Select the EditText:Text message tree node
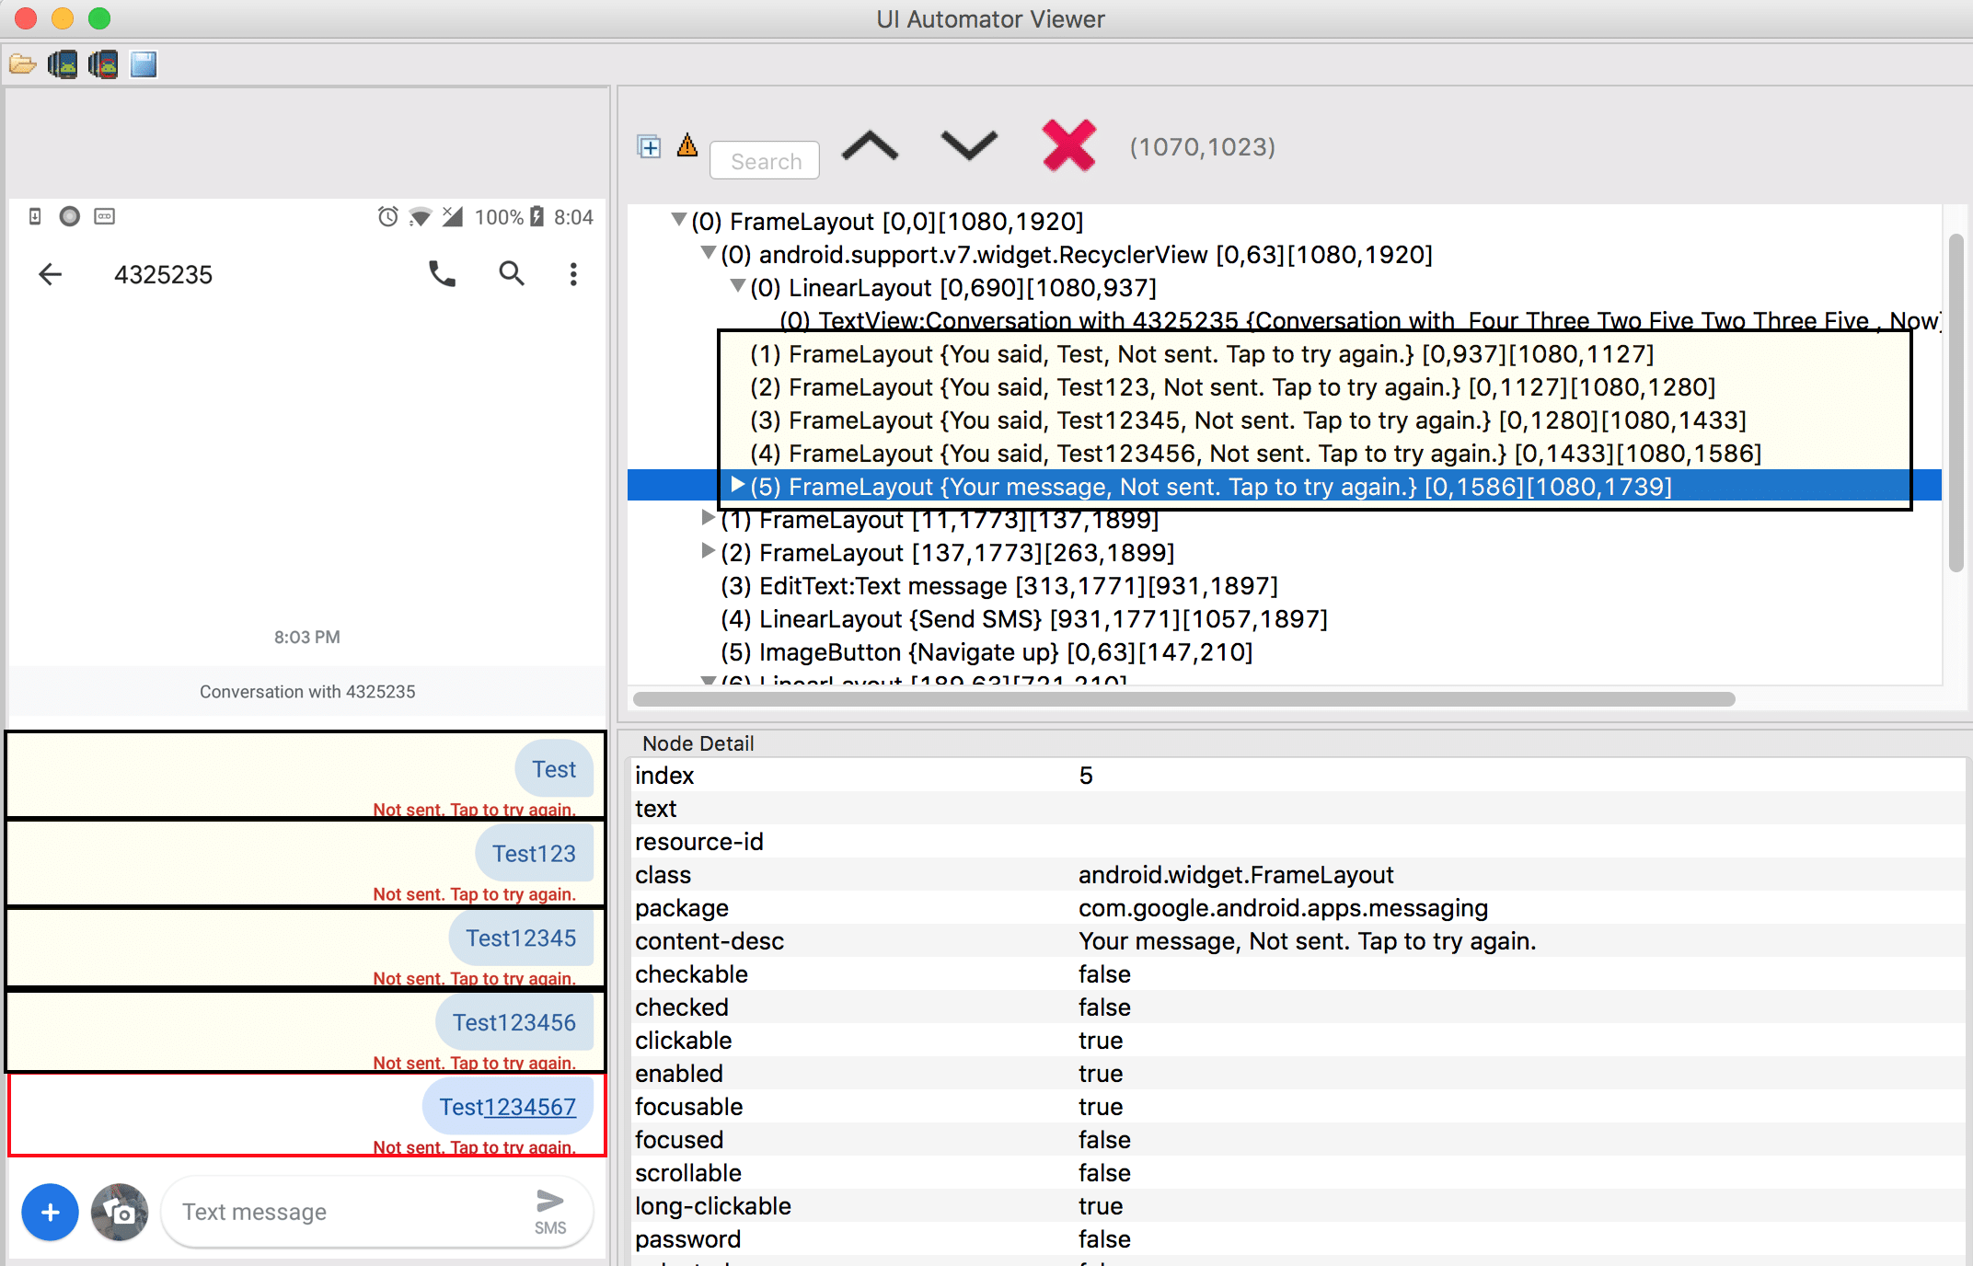The width and height of the screenshot is (1973, 1266). point(999,586)
